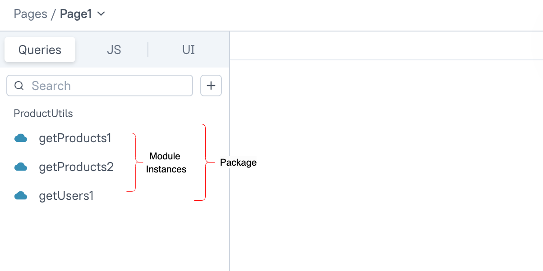Image resolution: width=543 pixels, height=271 pixels.
Task: Click the magnifier icon in the search box
Action: pyautogui.click(x=19, y=86)
